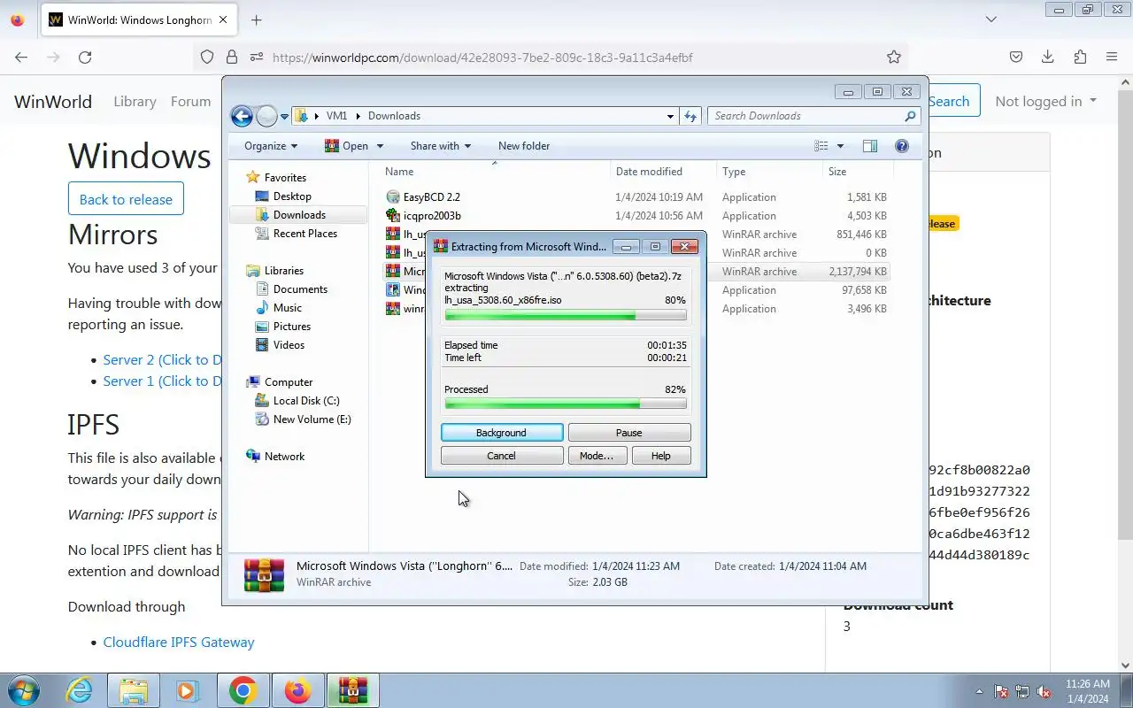Open address bar history dropdown
This screenshot has height=708, width=1133.
coord(670,116)
